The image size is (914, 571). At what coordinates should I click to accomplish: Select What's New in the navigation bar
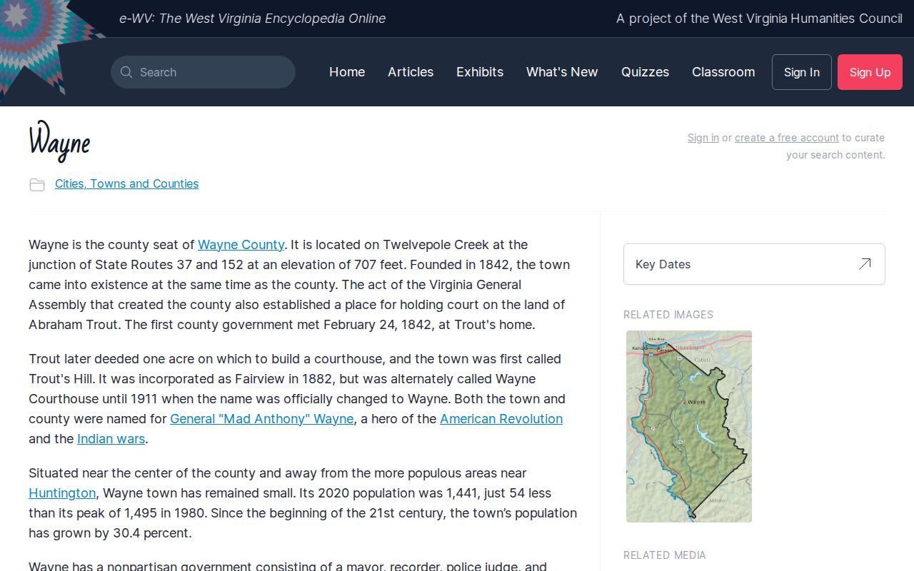562,72
